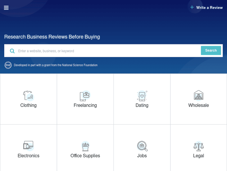
Task: Go to the Dating category label
Action: click(142, 105)
